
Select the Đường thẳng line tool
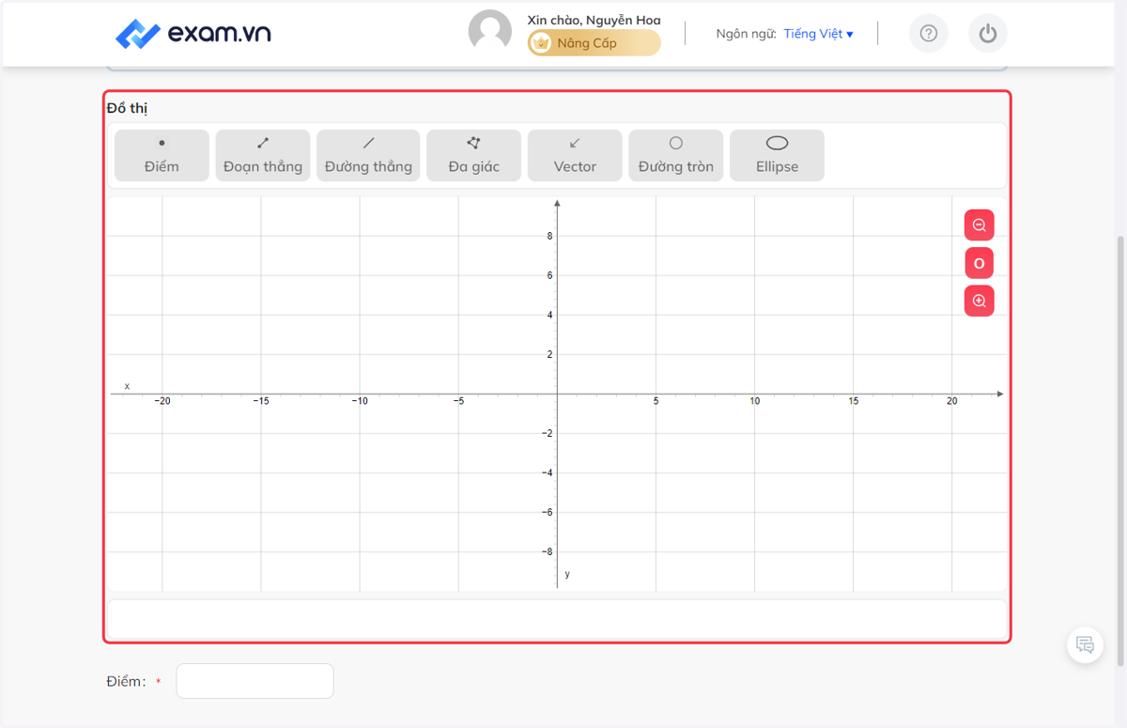pyautogui.click(x=368, y=155)
